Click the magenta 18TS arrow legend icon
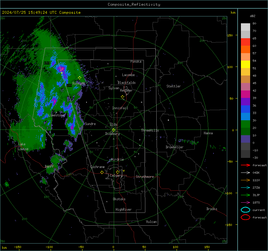The height and width of the screenshot is (251, 268). [x=245, y=203]
